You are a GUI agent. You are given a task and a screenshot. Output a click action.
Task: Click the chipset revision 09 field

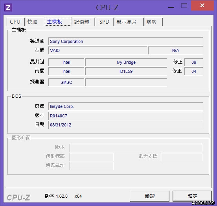(194, 62)
